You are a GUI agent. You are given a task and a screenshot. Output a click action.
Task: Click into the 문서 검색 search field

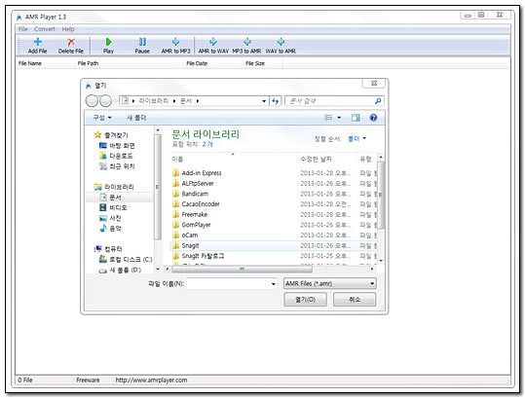(x=330, y=100)
